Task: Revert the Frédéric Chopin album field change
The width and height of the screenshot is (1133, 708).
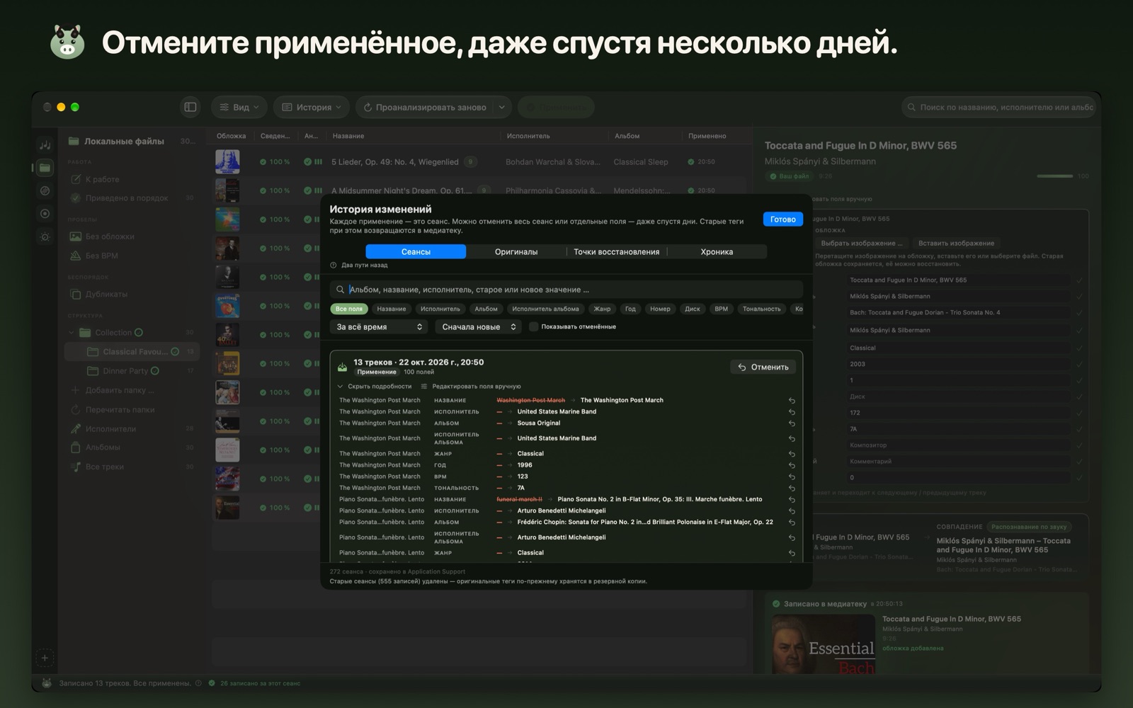Action: pyautogui.click(x=792, y=523)
